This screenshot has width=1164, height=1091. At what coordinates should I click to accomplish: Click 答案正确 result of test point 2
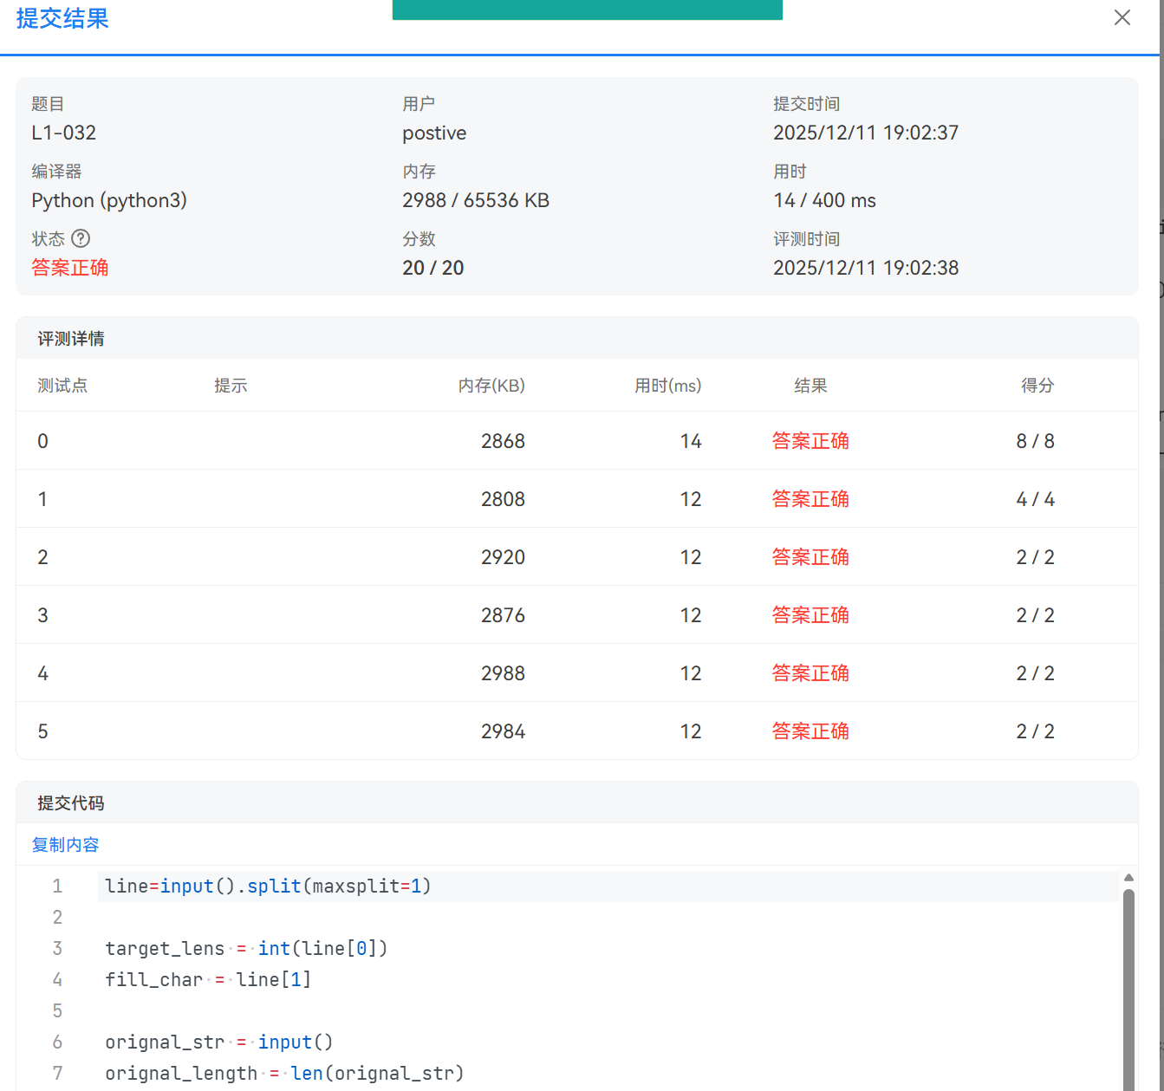(x=810, y=556)
